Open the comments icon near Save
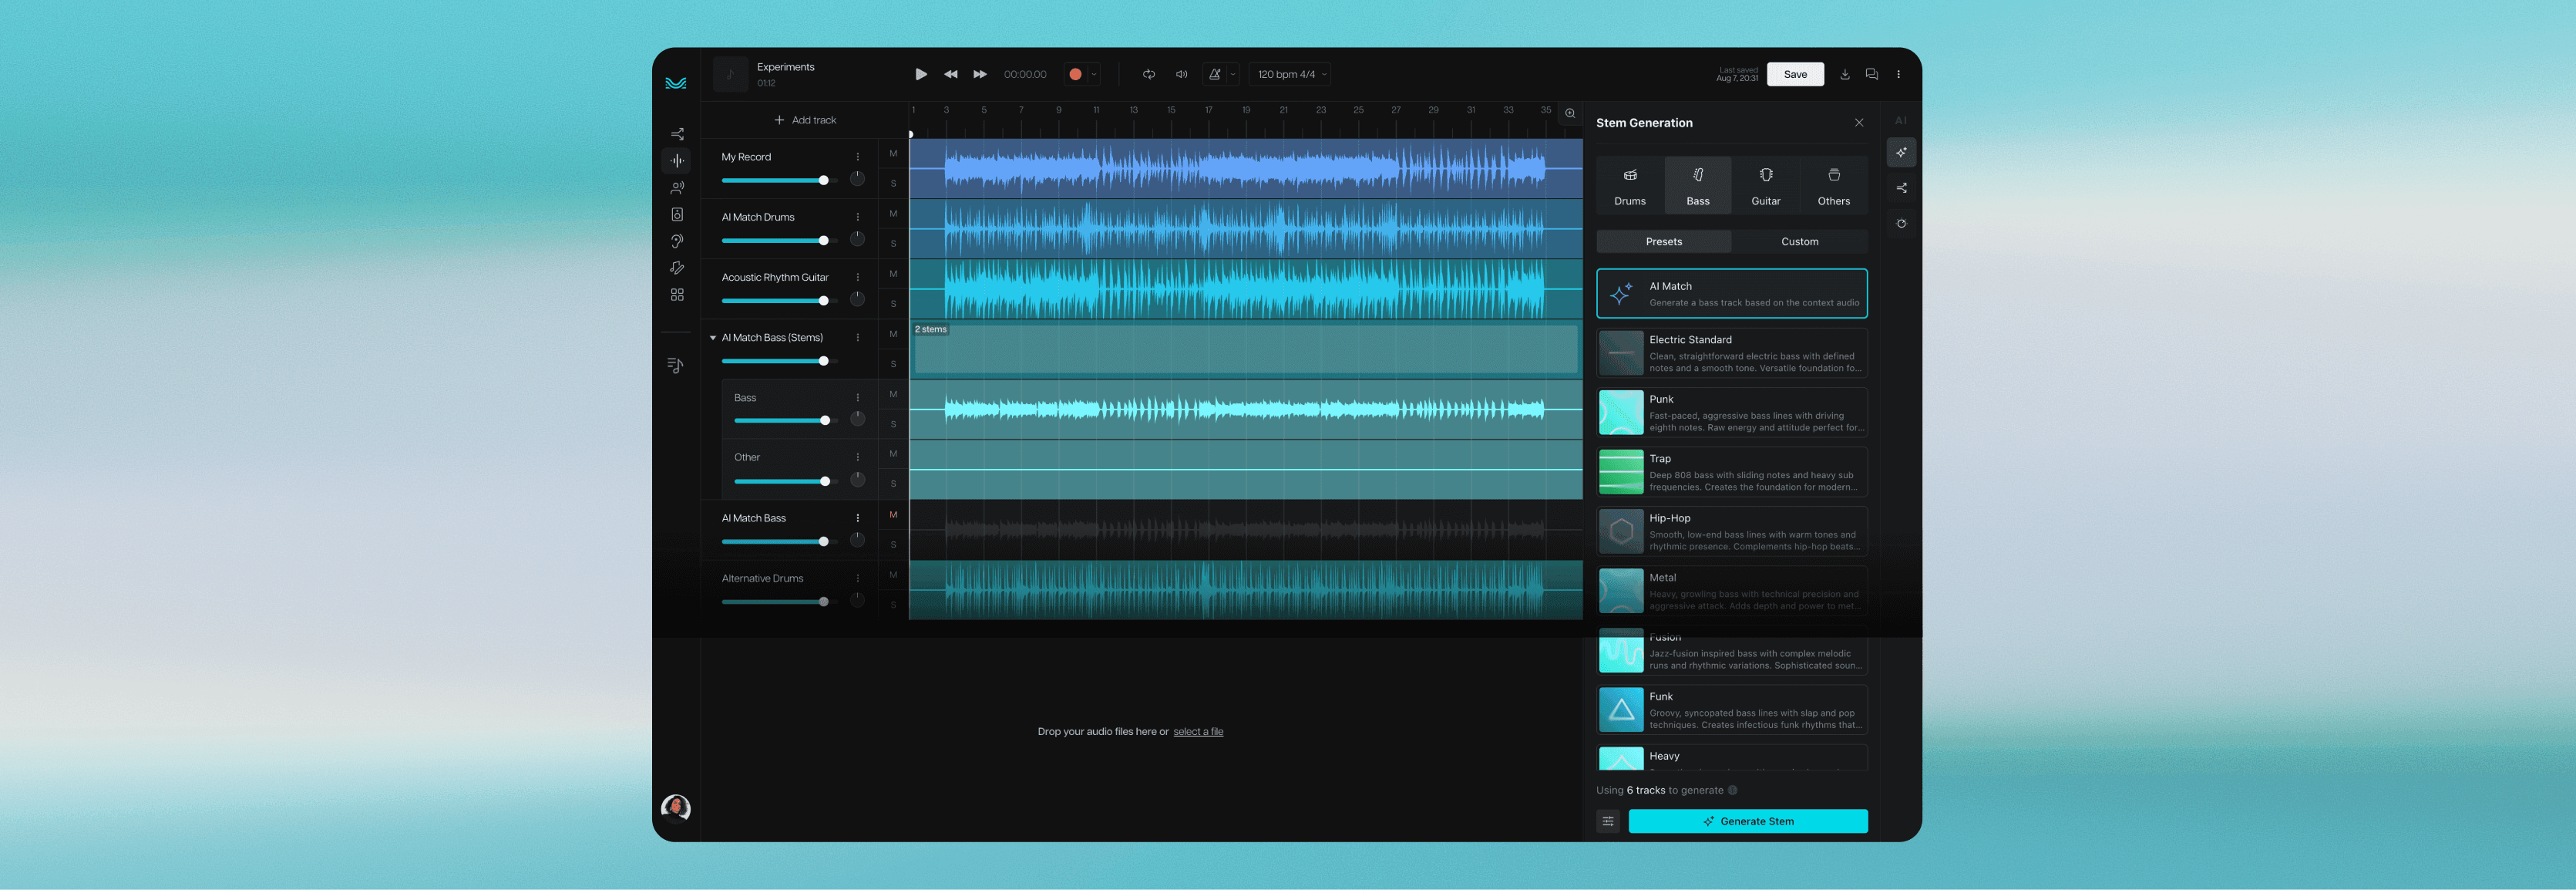Image resolution: width=2576 pixels, height=890 pixels. point(1871,74)
